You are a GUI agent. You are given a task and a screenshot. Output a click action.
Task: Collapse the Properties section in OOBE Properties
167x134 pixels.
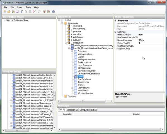coord(115,20)
